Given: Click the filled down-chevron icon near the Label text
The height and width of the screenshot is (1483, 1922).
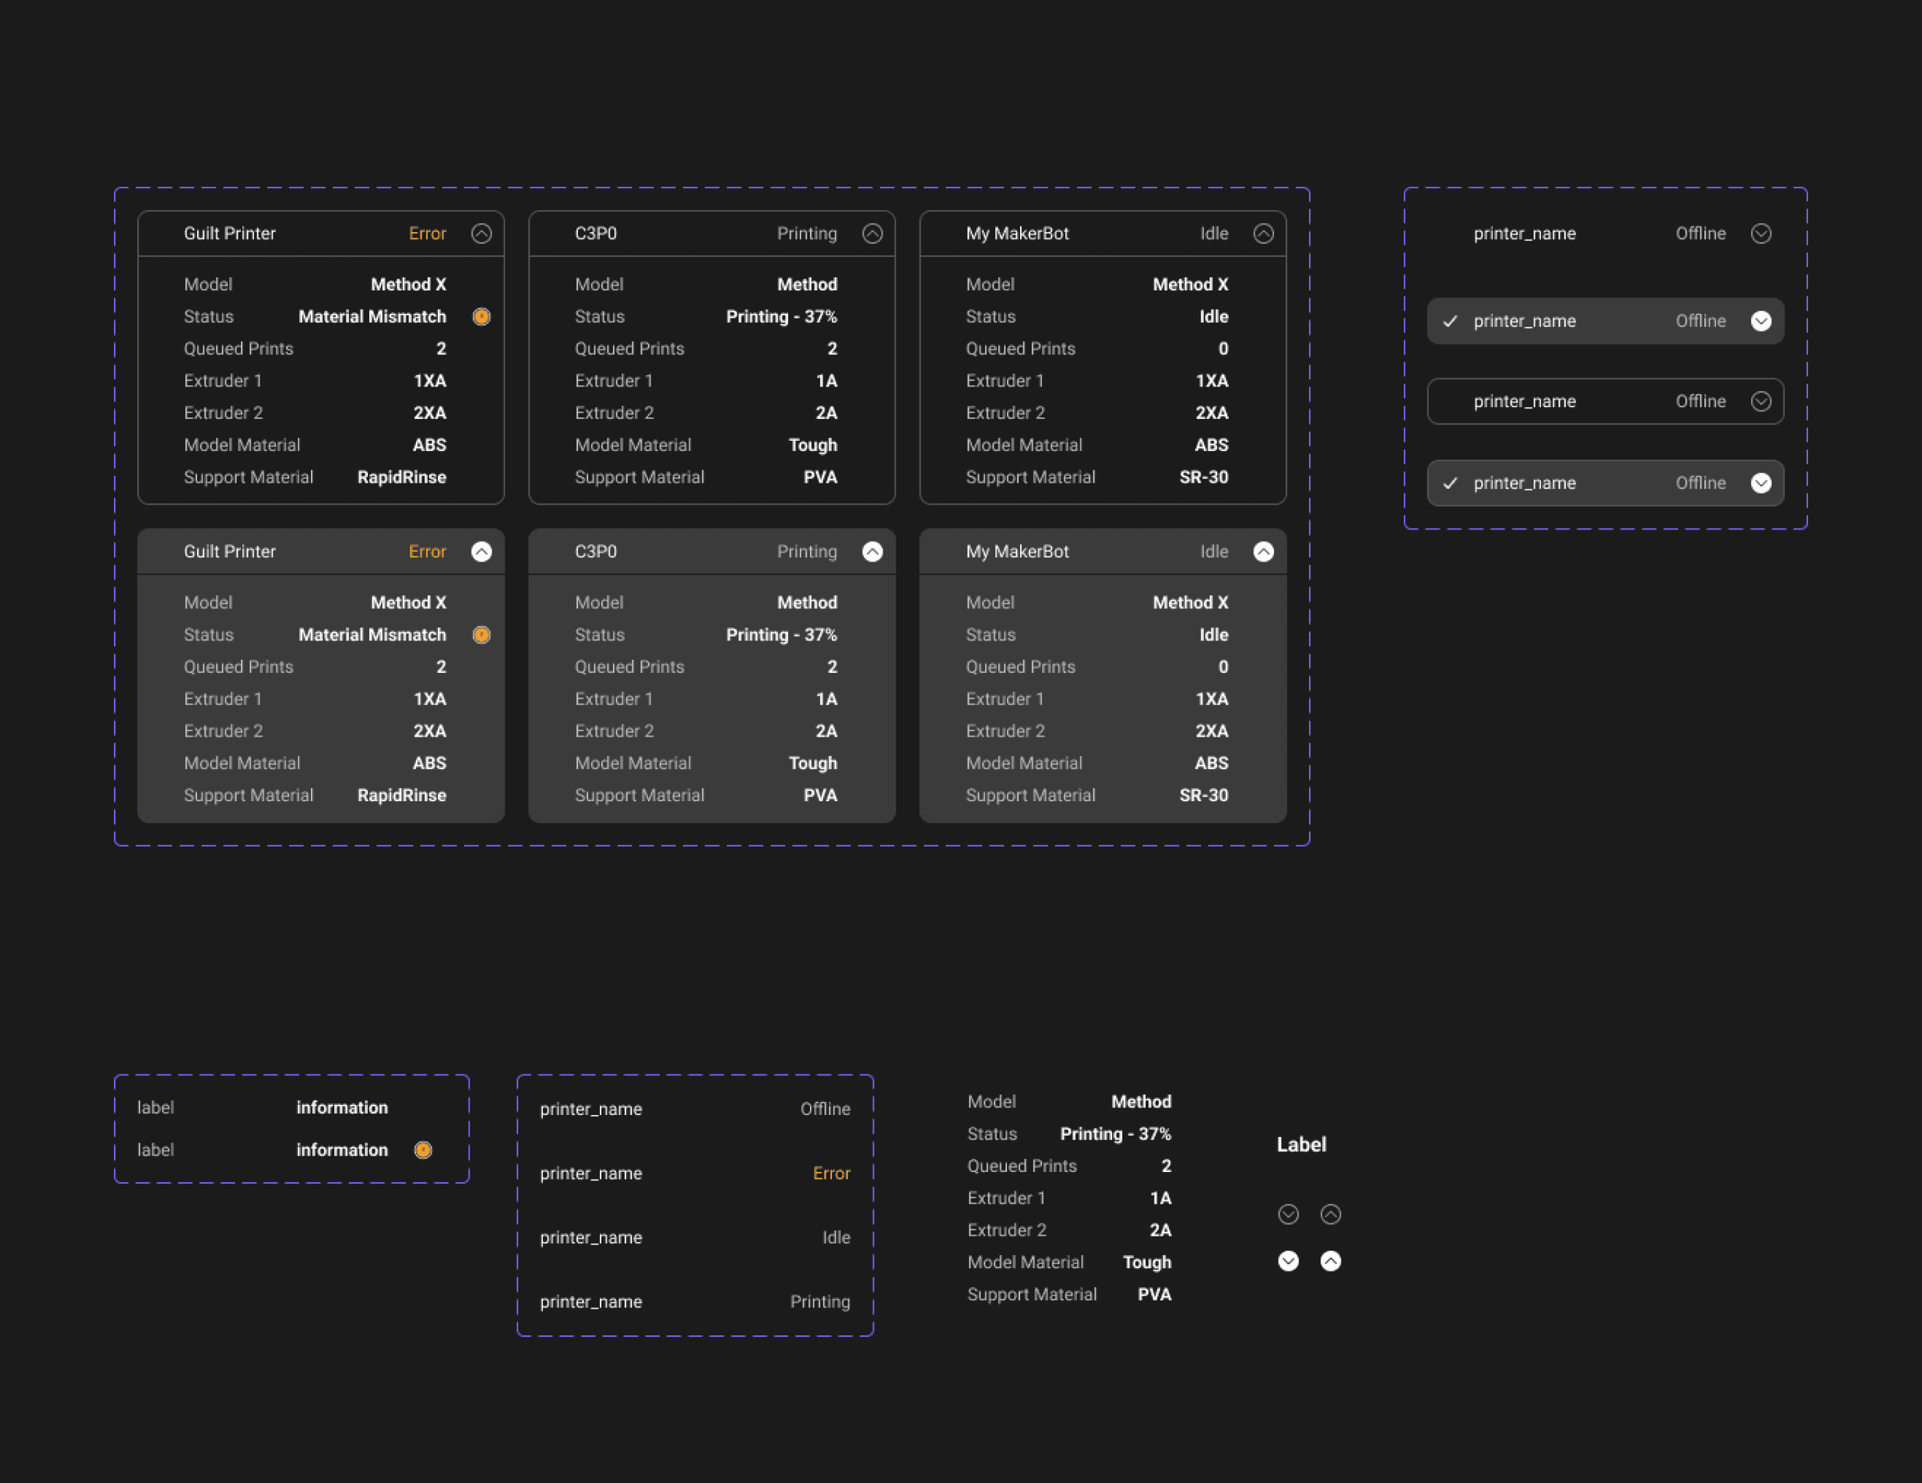Looking at the screenshot, I should (x=1288, y=1261).
